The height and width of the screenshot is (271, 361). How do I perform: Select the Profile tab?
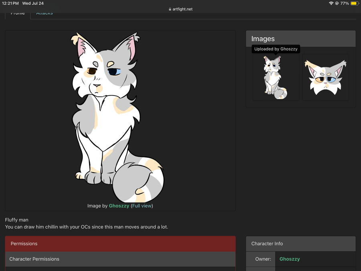(x=18, y=14)
